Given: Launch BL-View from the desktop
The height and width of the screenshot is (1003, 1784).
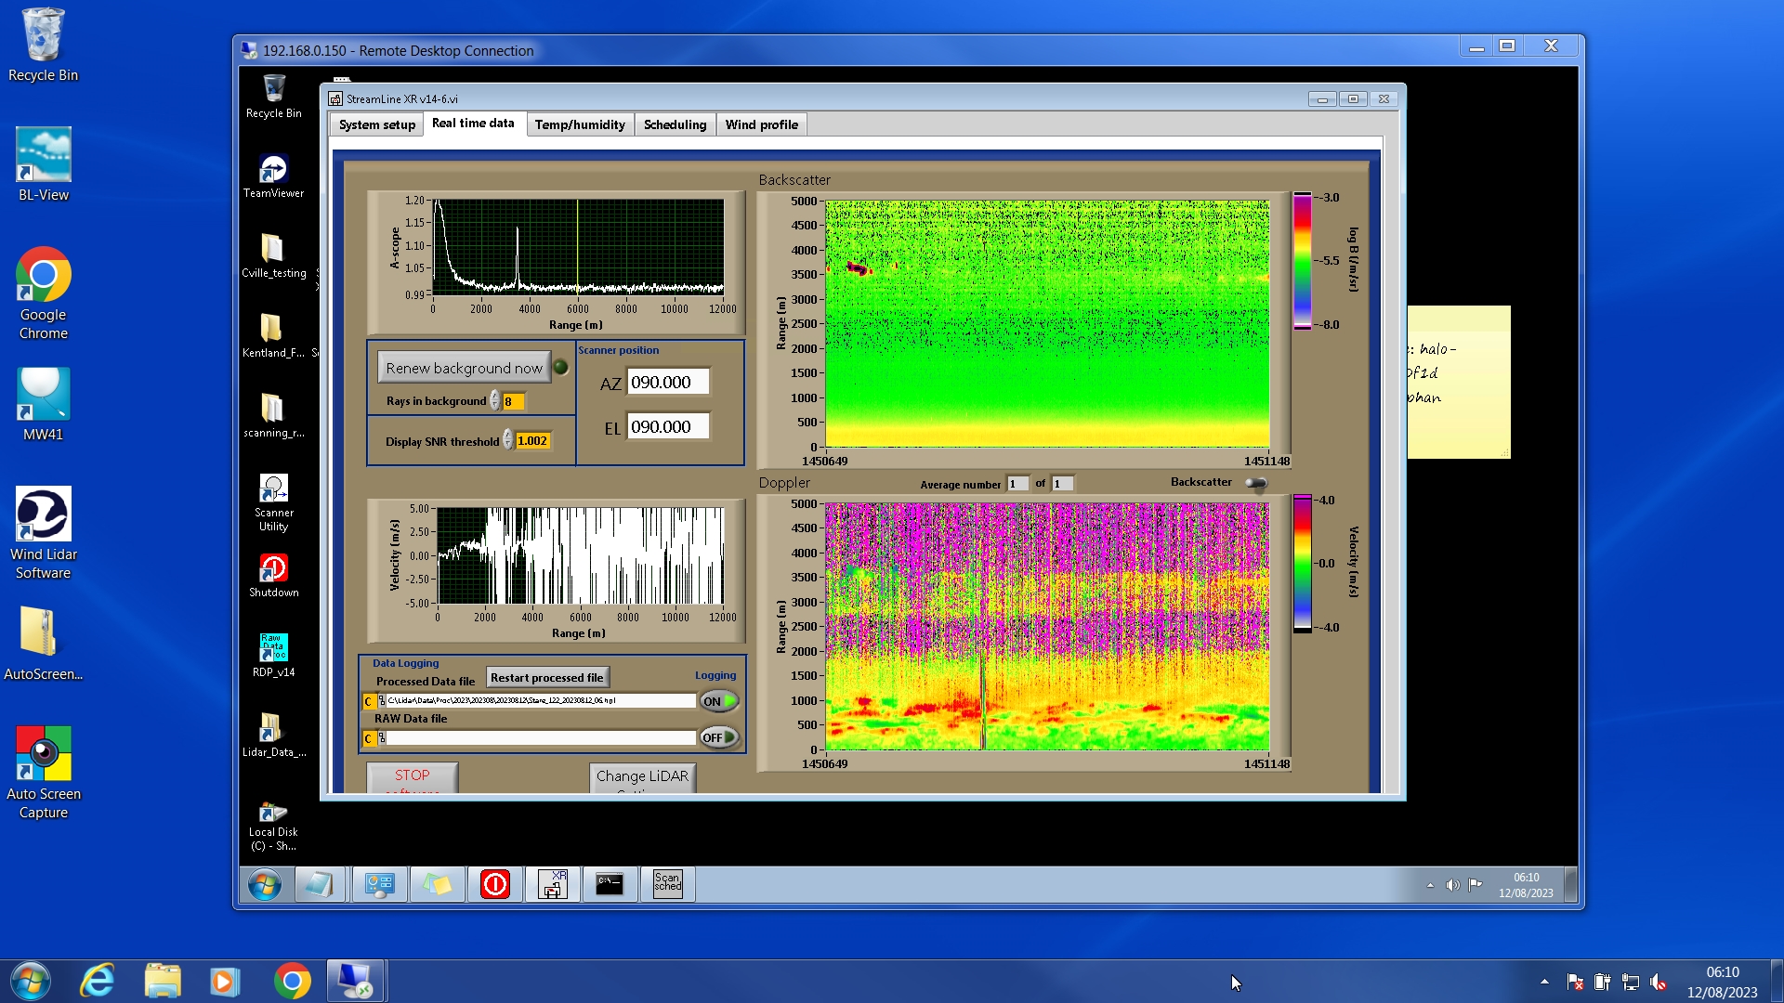Looking at the screenshot, I should point(43,156).
